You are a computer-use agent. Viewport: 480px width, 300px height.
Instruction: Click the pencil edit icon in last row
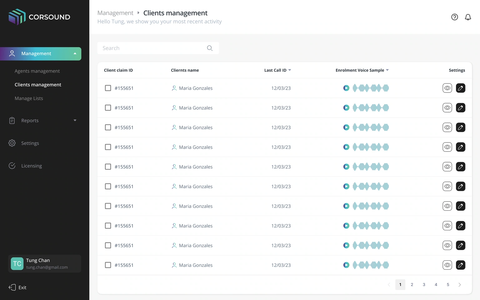point(461,265)
